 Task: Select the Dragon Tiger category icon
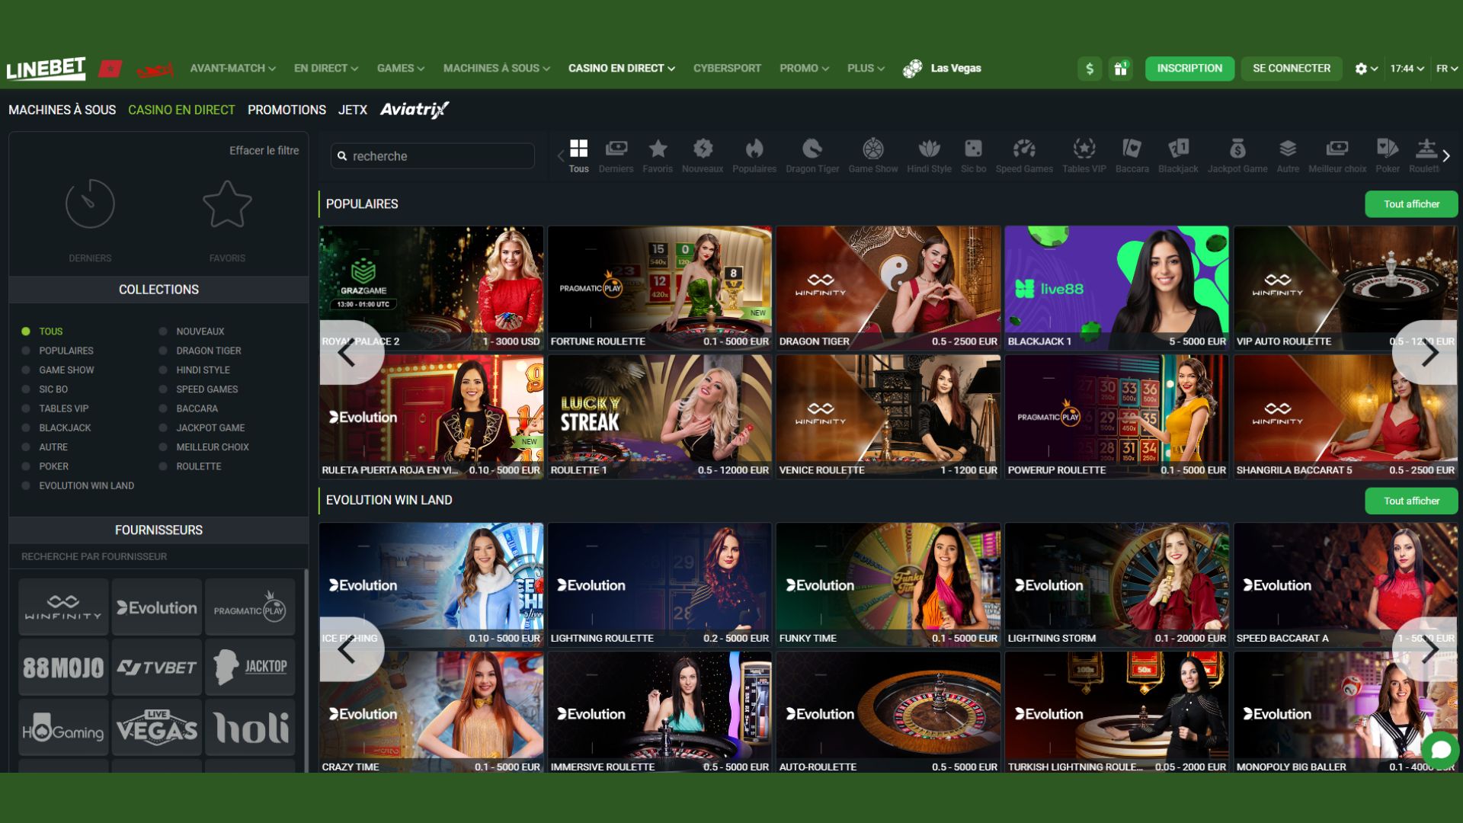[812, 149]
